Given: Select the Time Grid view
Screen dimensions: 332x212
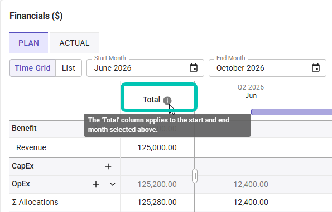Looking at the screenshot, I should click(32, 68).
